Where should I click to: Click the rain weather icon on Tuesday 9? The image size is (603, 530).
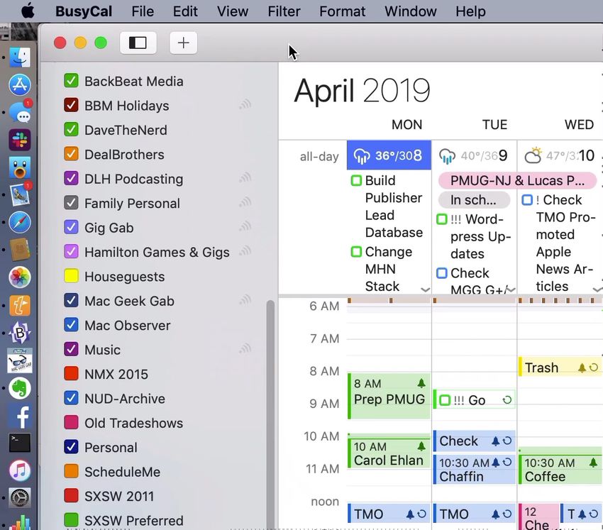pos(447,156)
